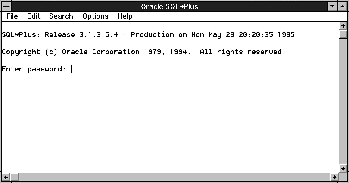349x183 pixels.
Task: Open the File menu
Action: point(12,16)
